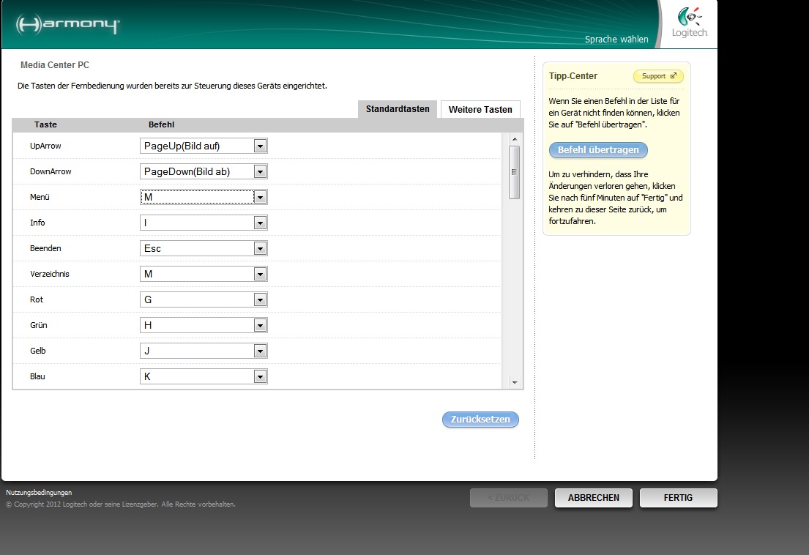Switch to the Weitere Tasten tab
This screenshot has width=809, height=555.
[480, 109]
